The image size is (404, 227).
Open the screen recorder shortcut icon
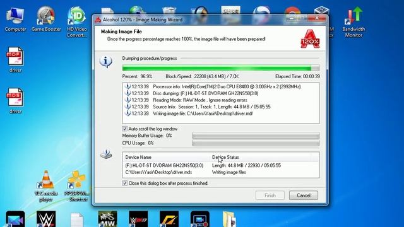coord(200,219)
